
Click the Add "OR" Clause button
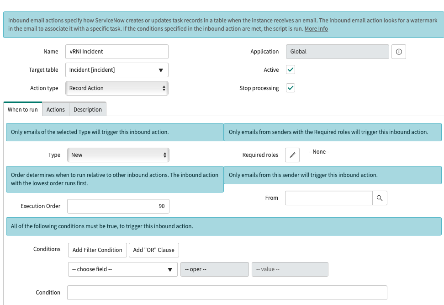click(153, 250)
